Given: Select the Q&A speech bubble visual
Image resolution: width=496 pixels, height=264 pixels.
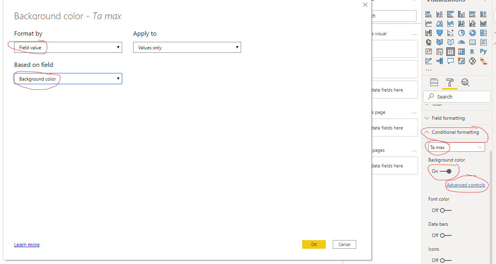Looking at the screenshot, I should coord(451,61).
